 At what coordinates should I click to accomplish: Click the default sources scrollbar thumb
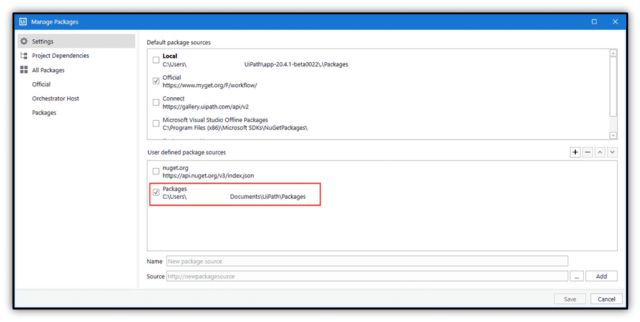[613, 87]
